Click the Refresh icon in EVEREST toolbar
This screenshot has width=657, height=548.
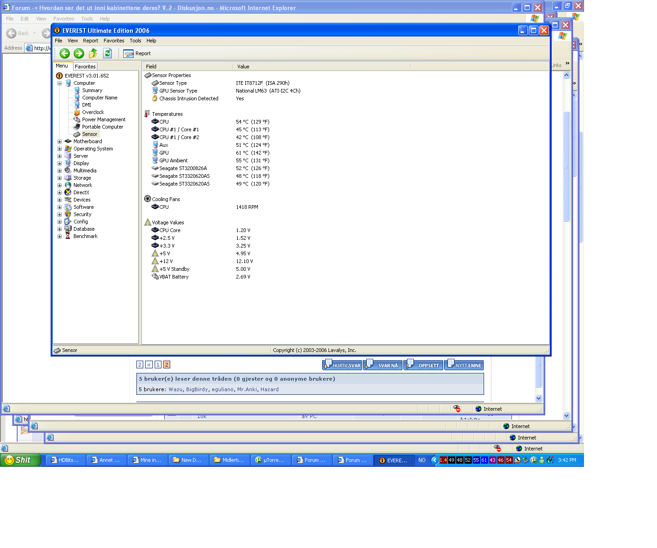[x=108, y=53]
